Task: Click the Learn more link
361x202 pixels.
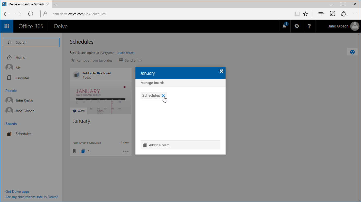Action: (x=125, y=53)
